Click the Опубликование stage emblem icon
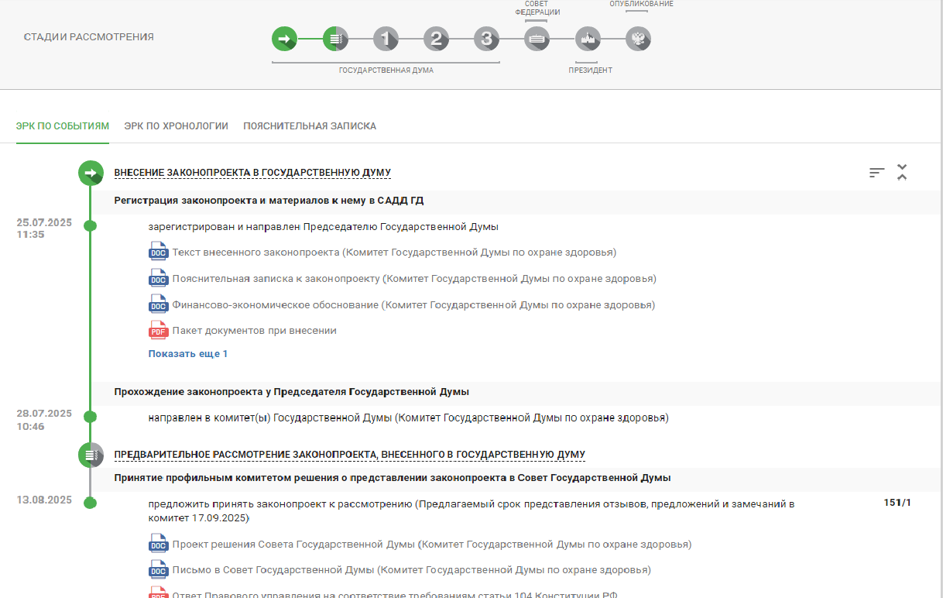The width and height of the screenshot is (943, 598). [638, 39]
